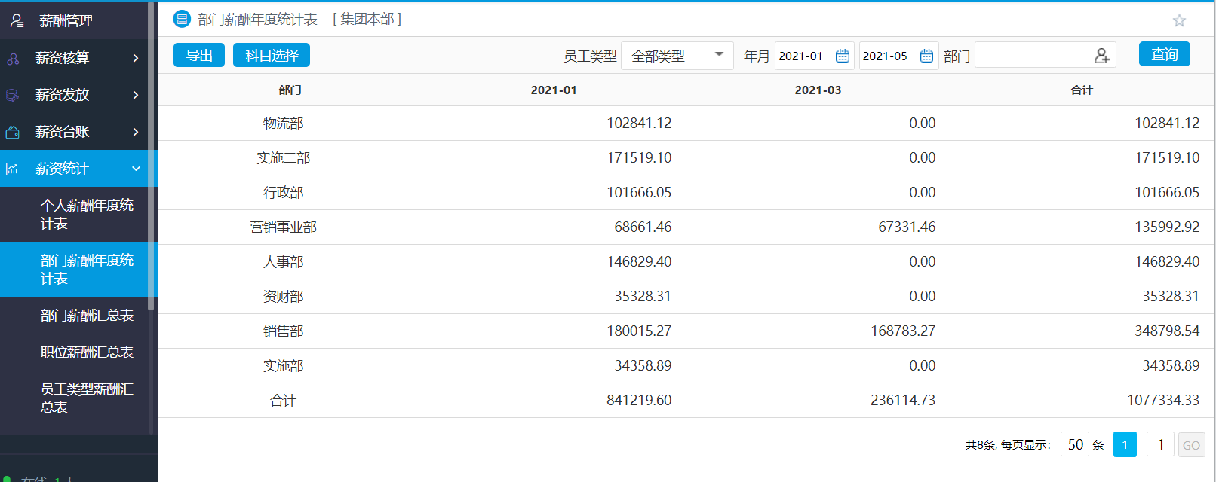Click the report title list icon
The width and height of the screenshot is (1216, 482).
[182, 19]
